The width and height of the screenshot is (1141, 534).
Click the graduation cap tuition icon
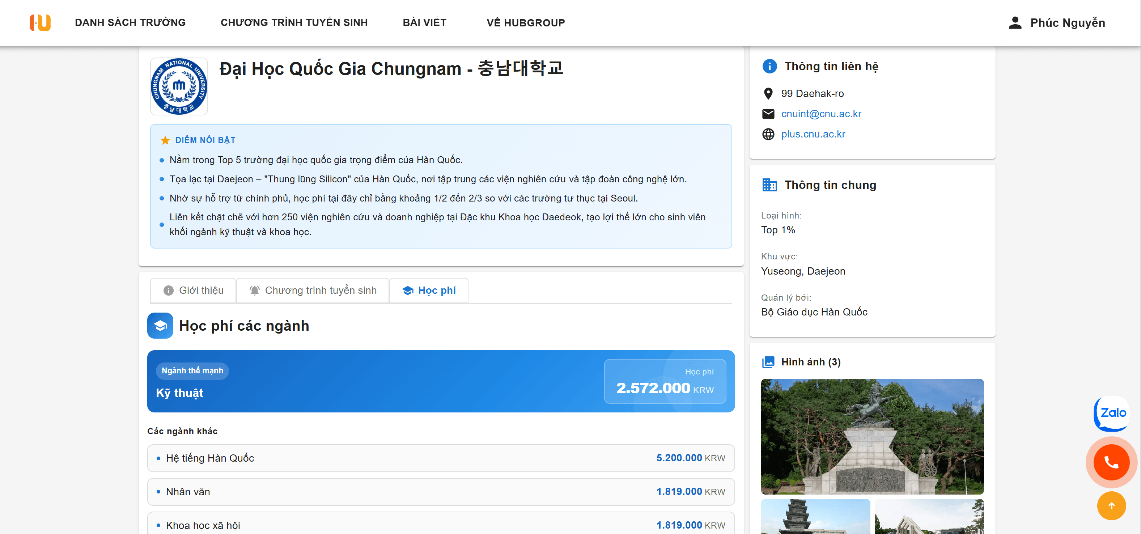tap(160, 326)
